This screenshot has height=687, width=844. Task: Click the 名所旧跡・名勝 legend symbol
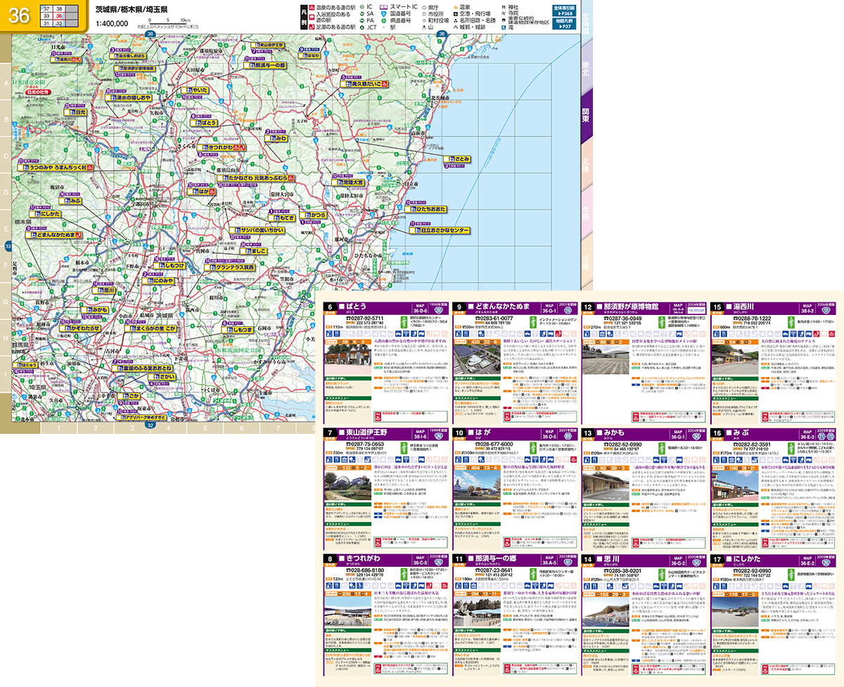pyautogui.click(x=457, y=21)
